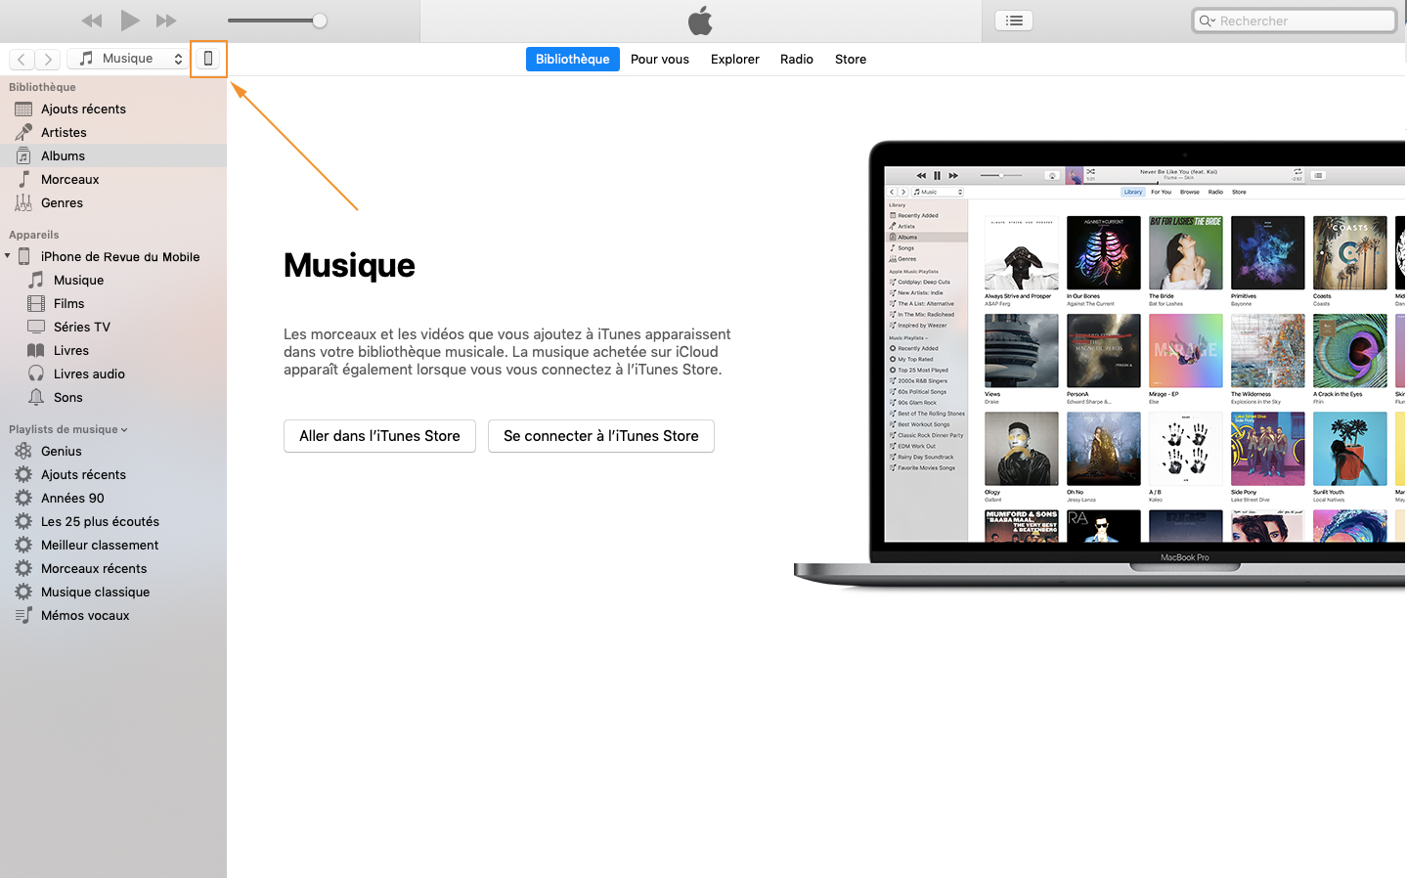Image resolution: width=1407 pixels, height=878 pixels.
Task: Click the Morceaux label in Bibliothèque
Action: coord(70,180)
